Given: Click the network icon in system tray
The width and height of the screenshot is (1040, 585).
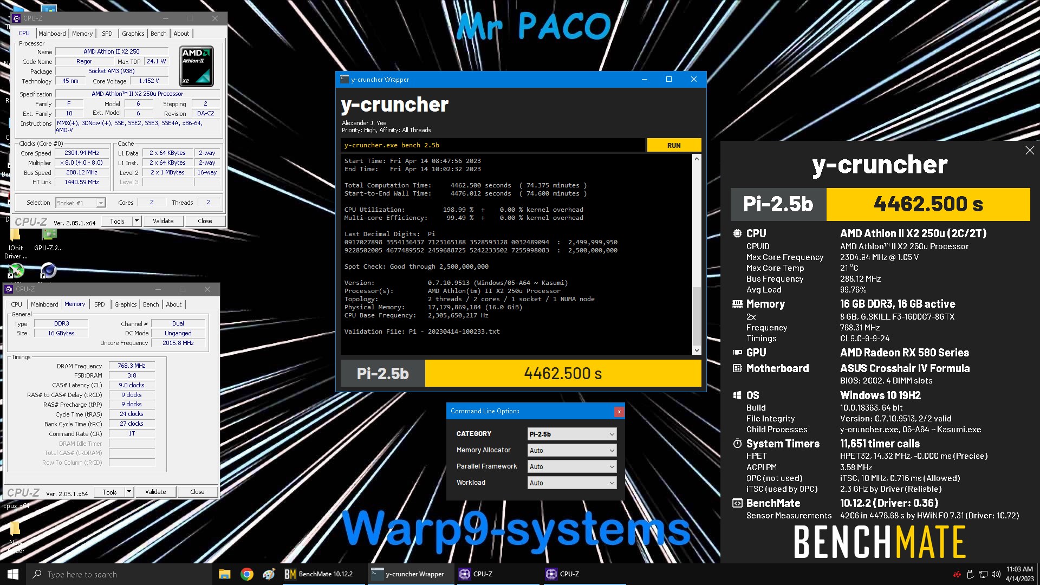Looking at the screenshot, I should [x=983, y=574].
